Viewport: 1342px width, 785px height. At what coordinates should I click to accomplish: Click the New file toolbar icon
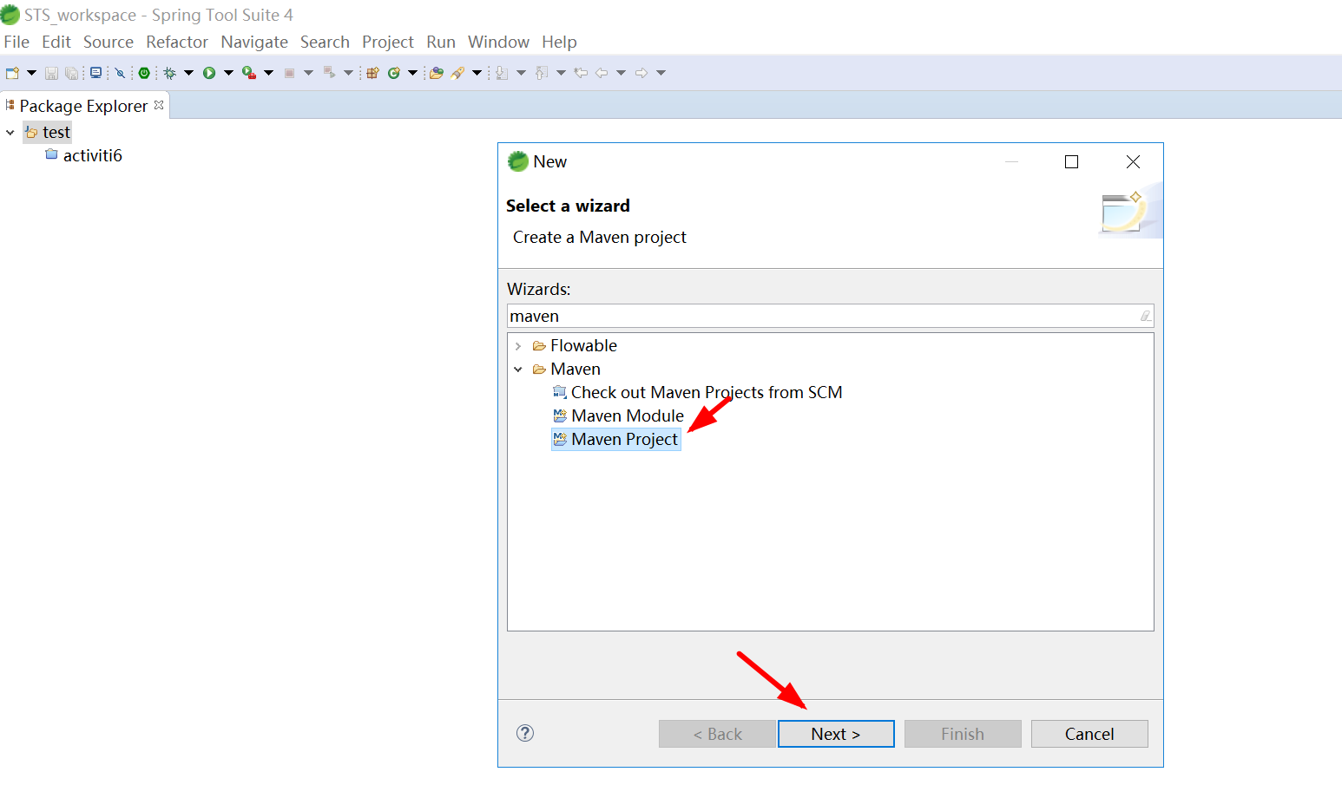(x=12, y=73)
